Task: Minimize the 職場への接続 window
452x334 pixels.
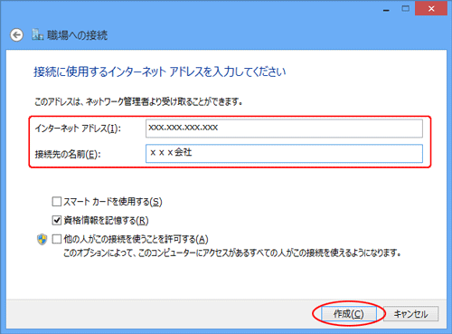Action: coord(386,9)
